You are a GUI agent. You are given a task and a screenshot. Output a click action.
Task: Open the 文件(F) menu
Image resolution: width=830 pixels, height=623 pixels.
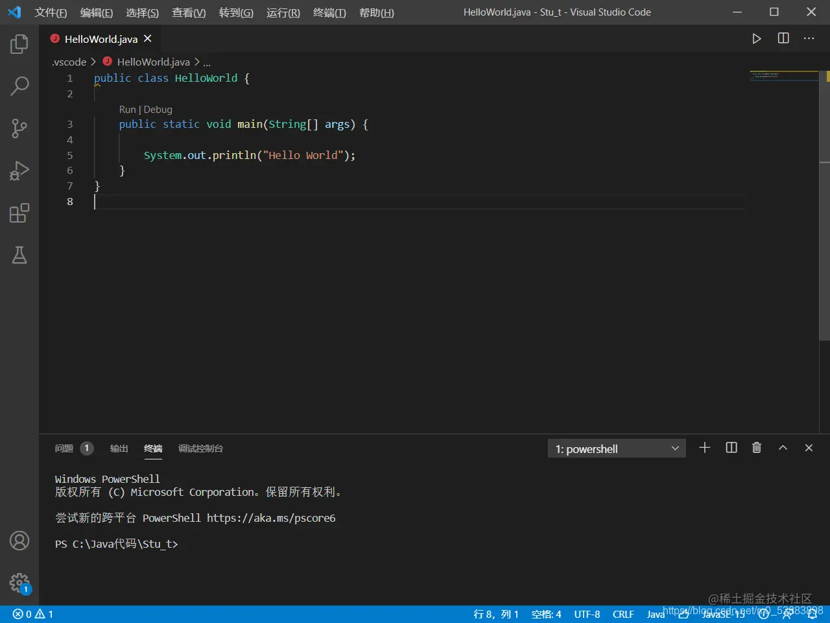point(51,12)
